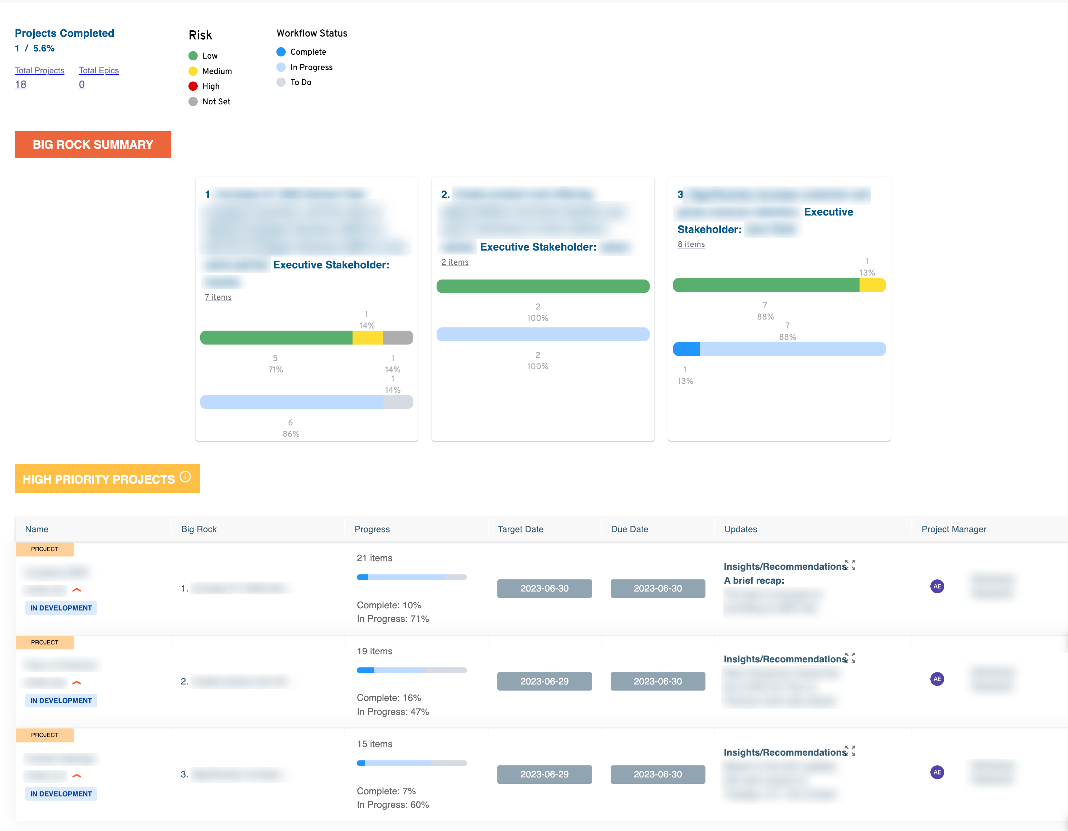Click the High Priority Projects info icon

click(185, 476)
